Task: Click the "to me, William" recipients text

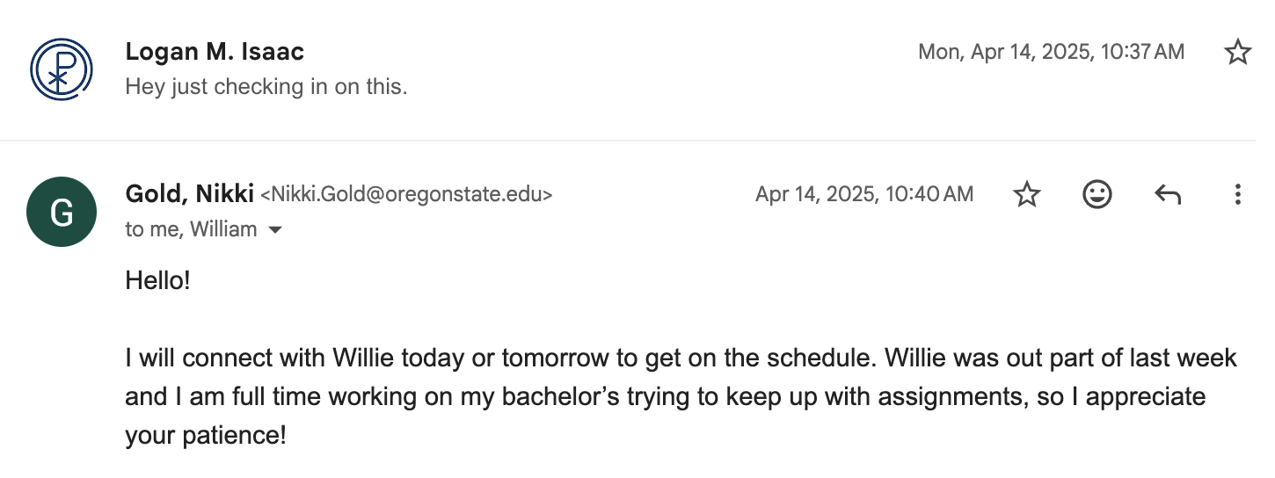Action: pyautogui.click(x=191, y=229)
